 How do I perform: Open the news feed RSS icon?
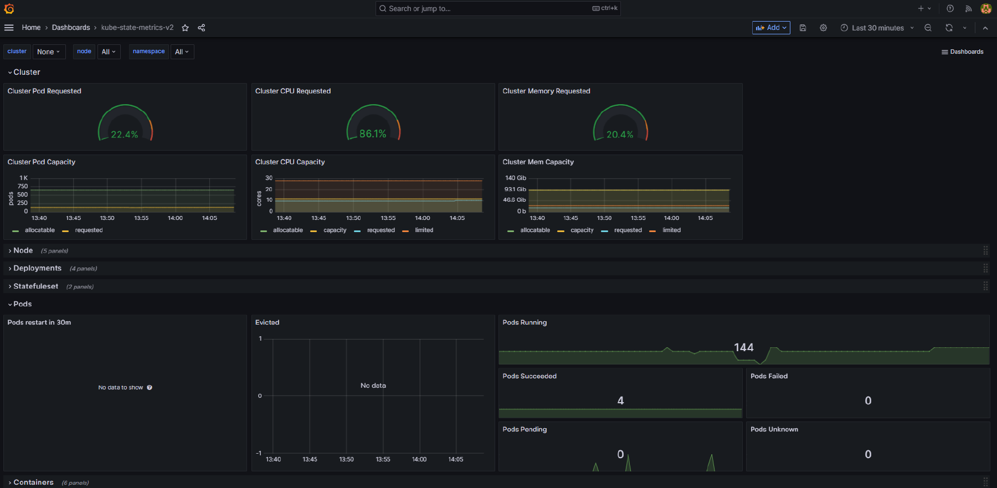point(968,8)
